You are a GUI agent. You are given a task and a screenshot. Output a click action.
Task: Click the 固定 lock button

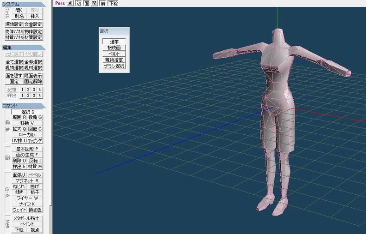[14, 82]
